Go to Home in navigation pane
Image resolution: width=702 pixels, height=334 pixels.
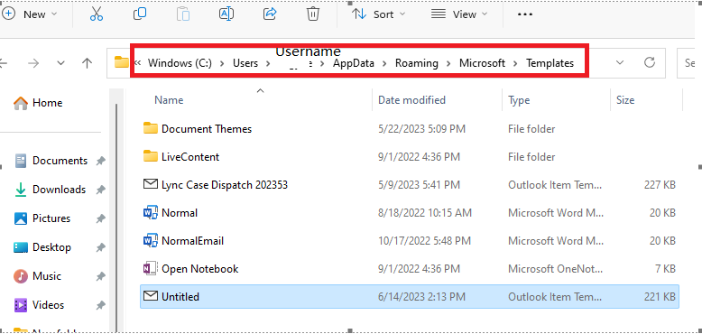(38, 103)
